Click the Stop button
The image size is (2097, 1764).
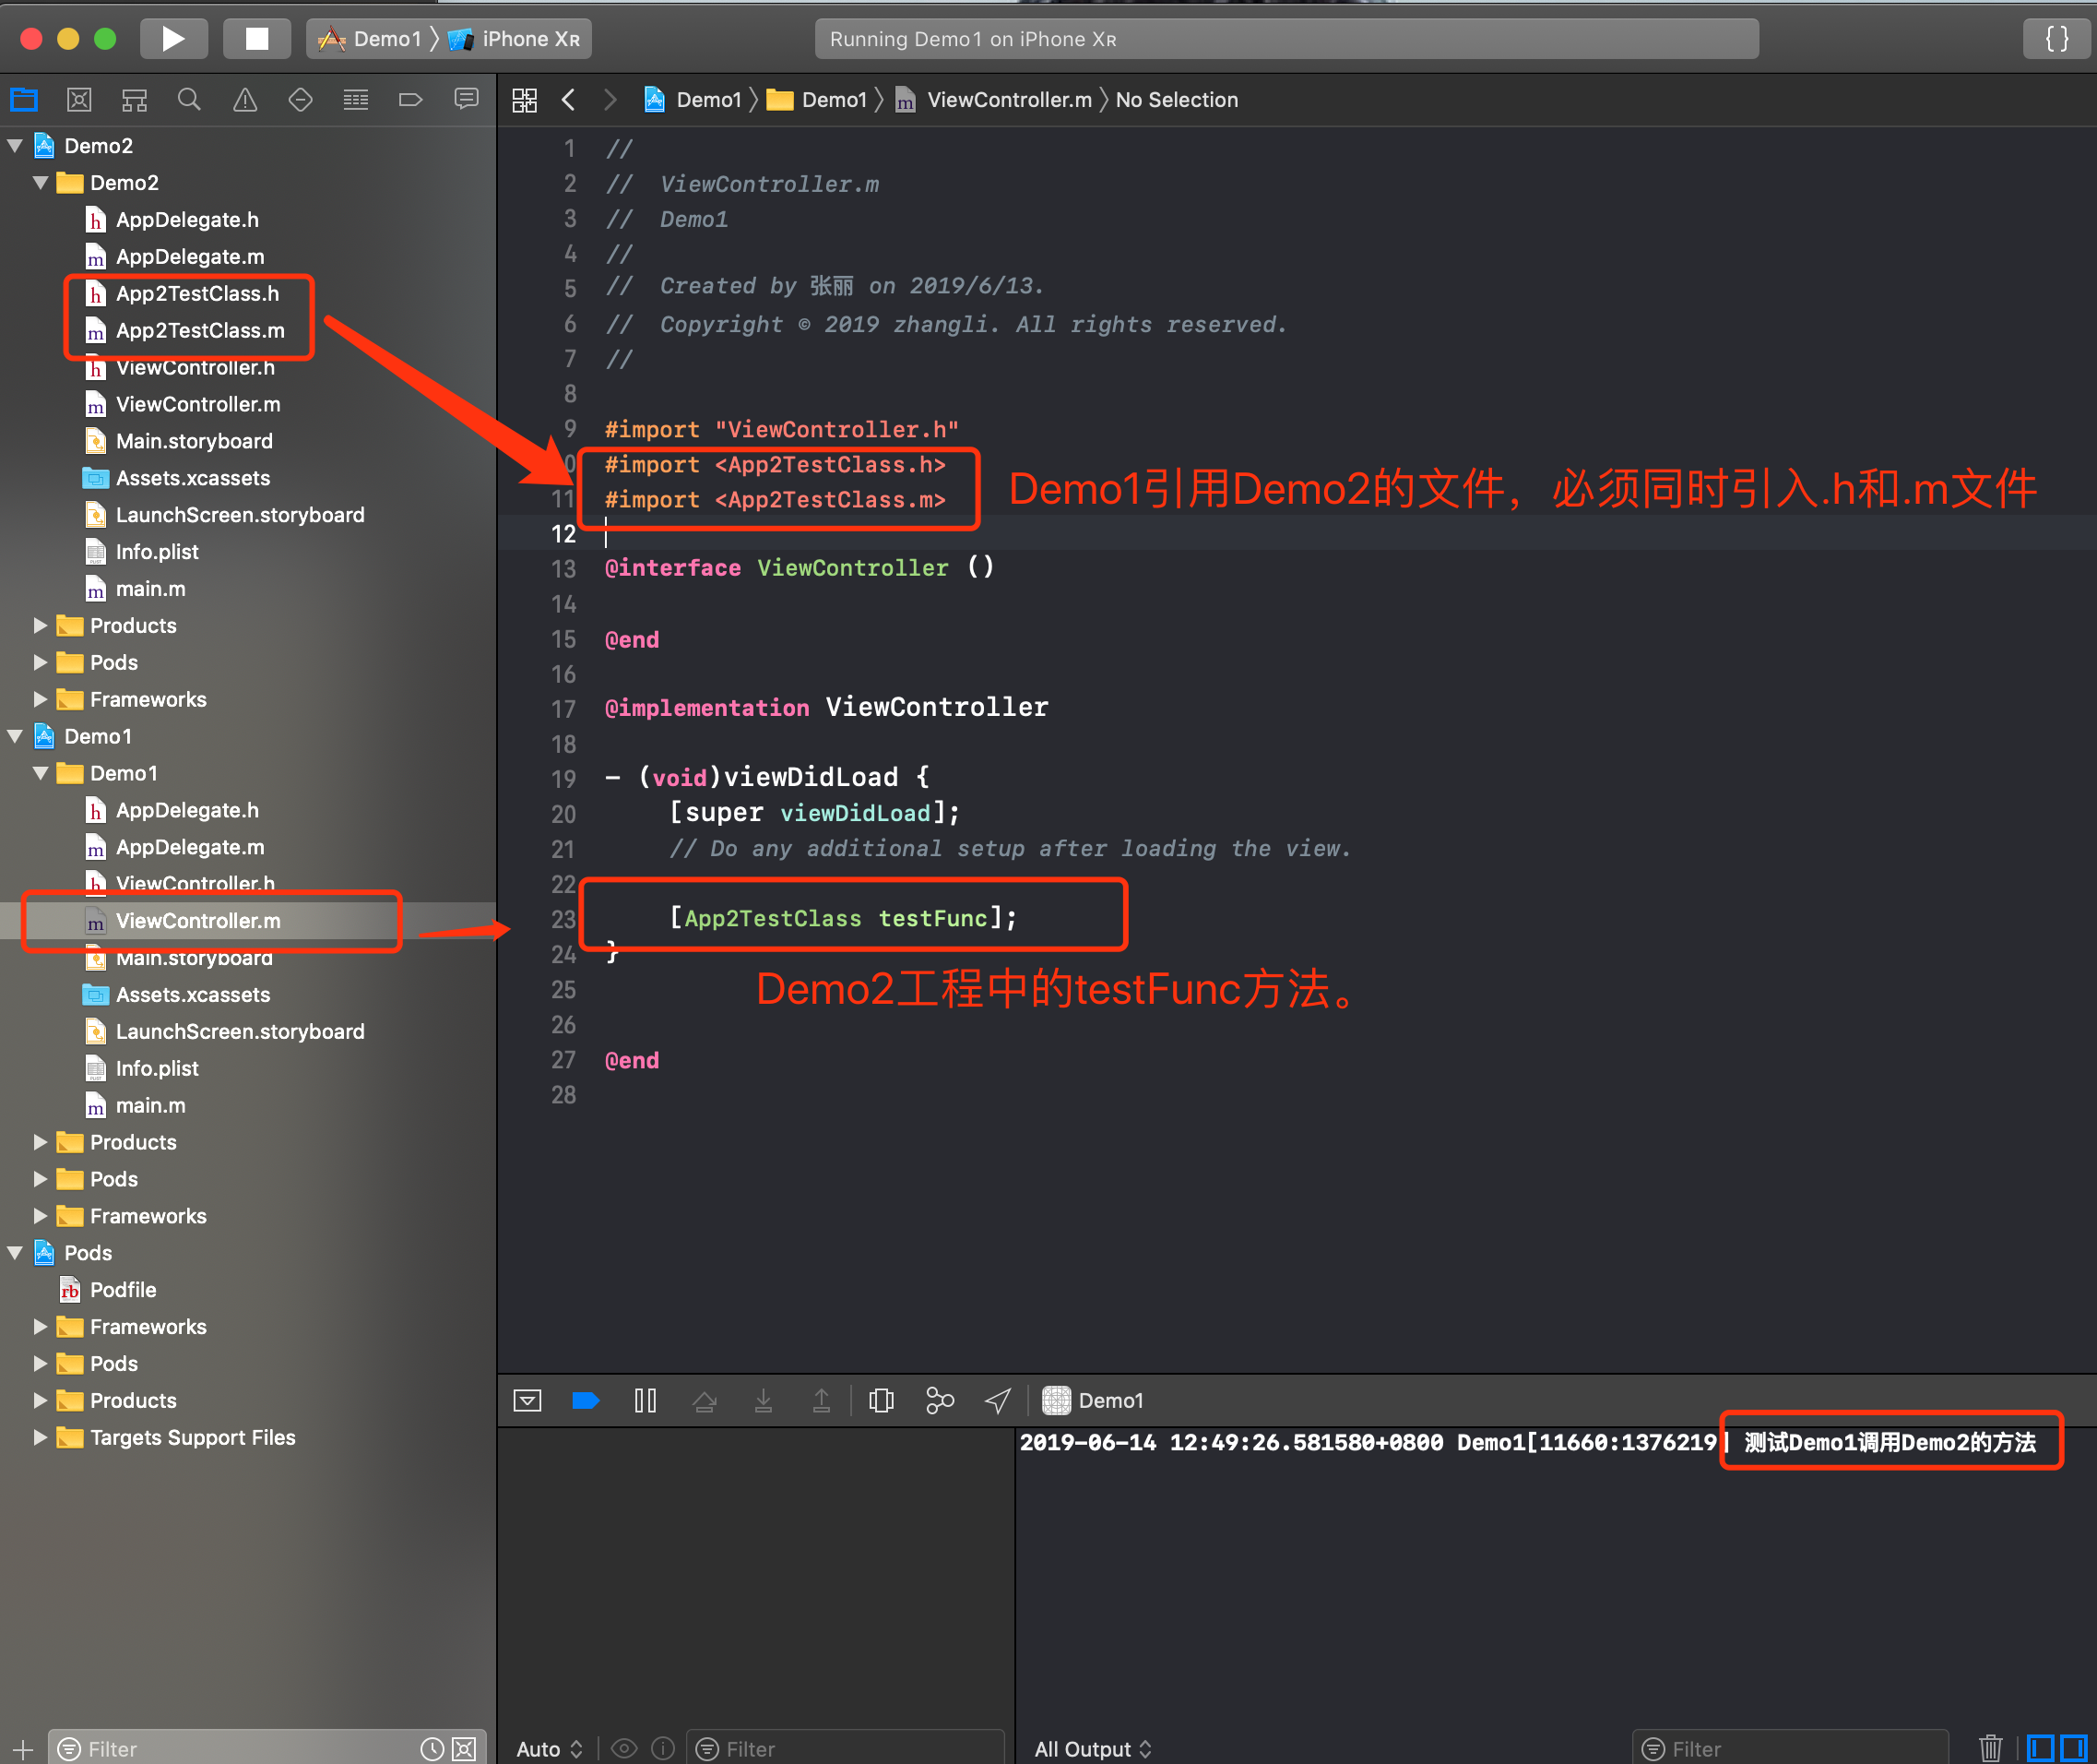coord(257,39)
